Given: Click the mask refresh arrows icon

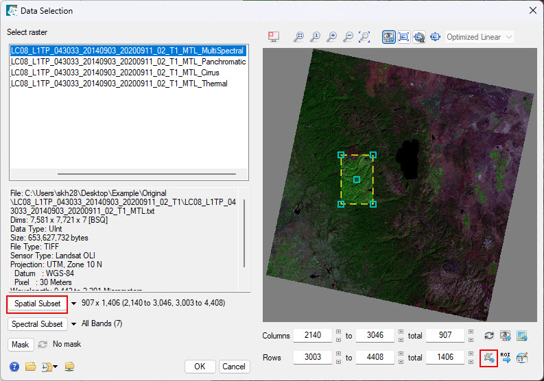Looking at the screenshot, I should click(x=43, y=344).
